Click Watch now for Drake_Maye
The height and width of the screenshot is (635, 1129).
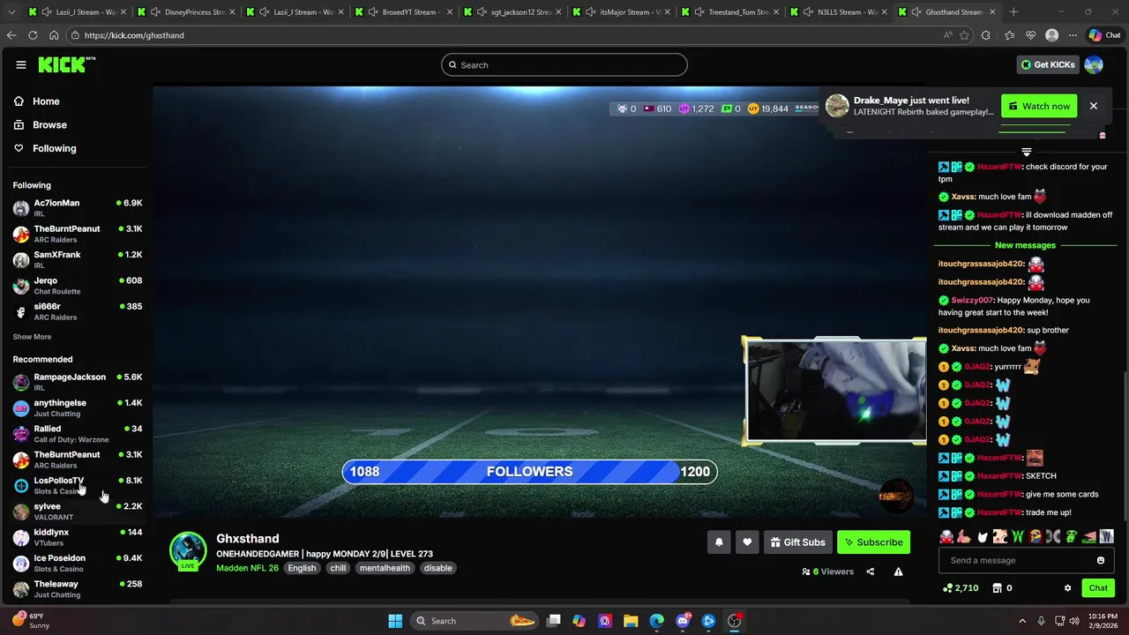[x=1039, y=106]
